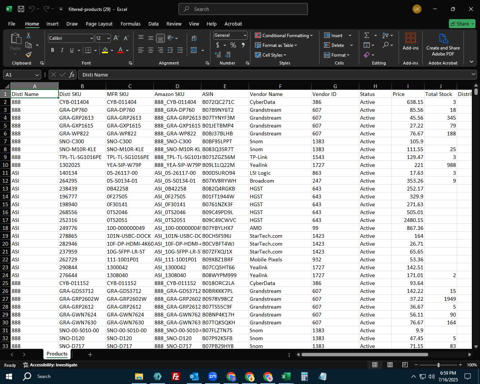Open the Fill Color swatch button
The image size is (480, 384).
[x=105, y=50]
